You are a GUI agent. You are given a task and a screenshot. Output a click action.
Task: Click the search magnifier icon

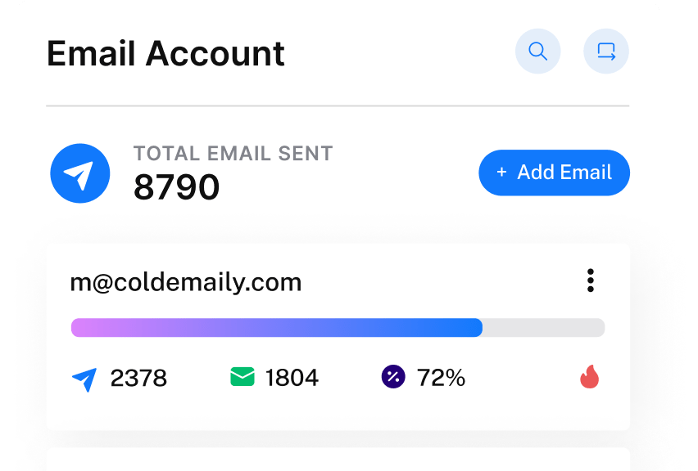(x=537, y=52)
